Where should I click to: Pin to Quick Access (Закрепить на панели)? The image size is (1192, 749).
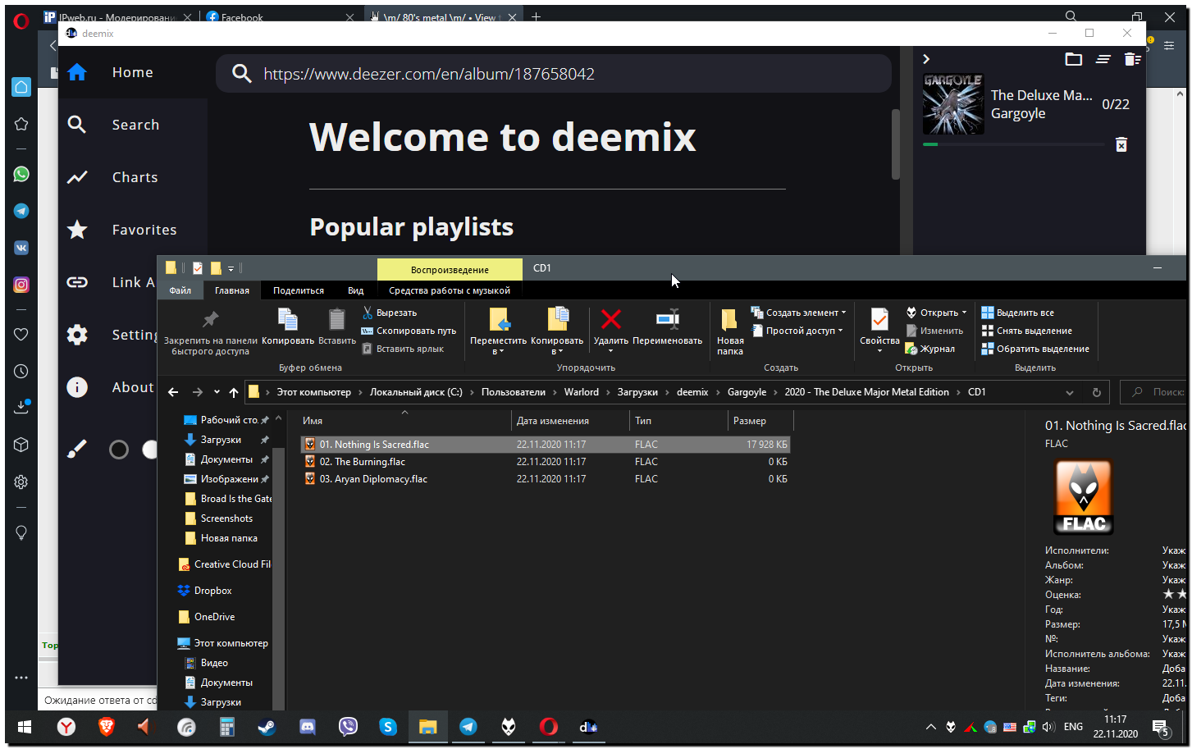(x=211, y=331)
